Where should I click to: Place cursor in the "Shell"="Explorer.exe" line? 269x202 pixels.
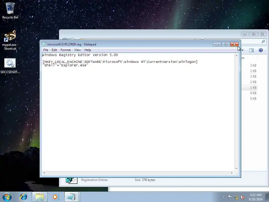[65, 65]
